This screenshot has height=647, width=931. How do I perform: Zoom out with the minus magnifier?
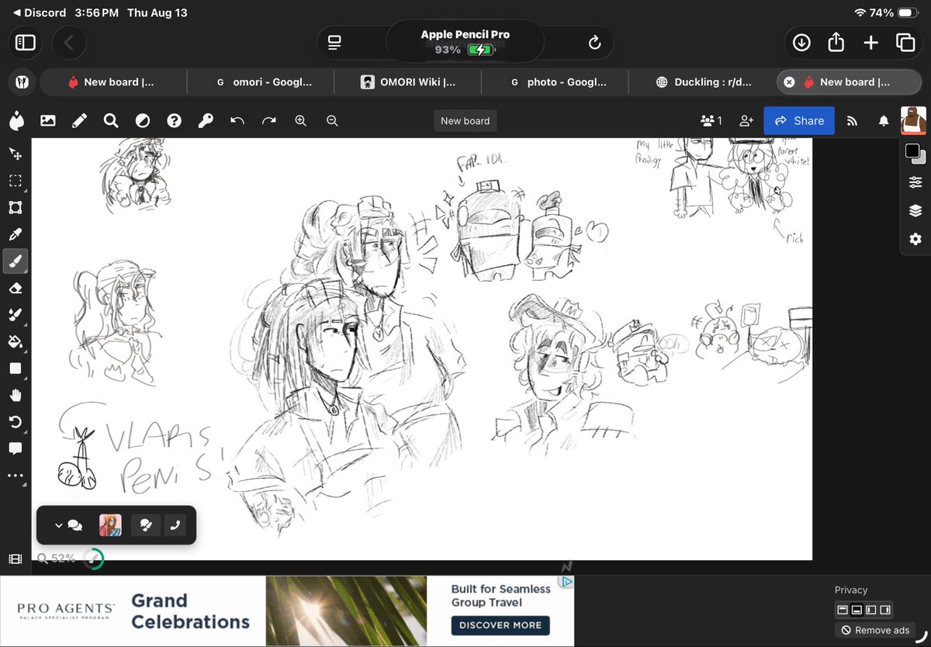(x=332, y=120)
